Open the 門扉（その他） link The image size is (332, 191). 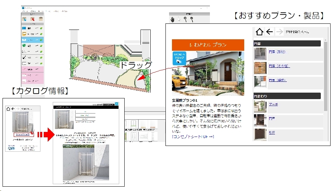click(279, 66)
